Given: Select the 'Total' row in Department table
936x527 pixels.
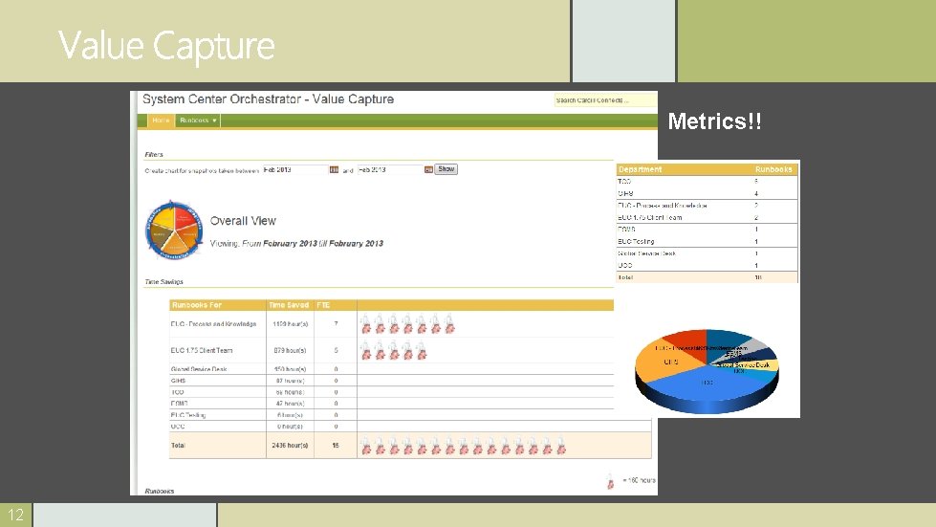Looking at the screenshot, I should pos(707,277).
